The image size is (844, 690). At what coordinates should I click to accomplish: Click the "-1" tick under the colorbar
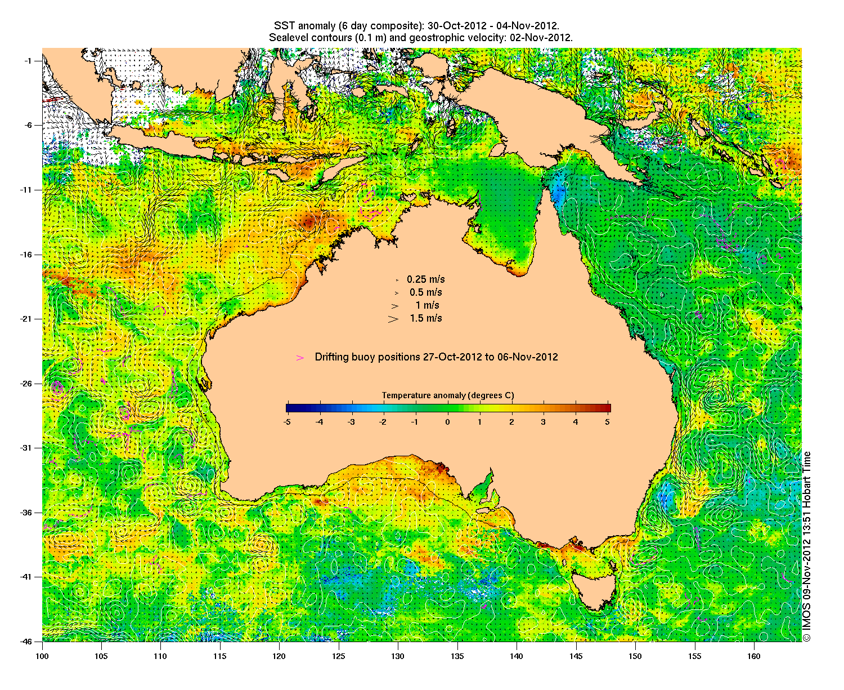point(415,421)
